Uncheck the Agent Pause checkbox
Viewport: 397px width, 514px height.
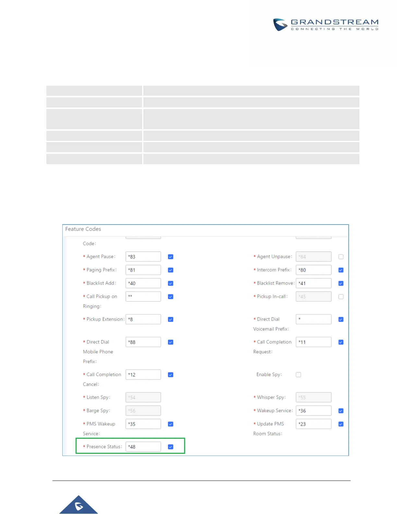[x=171, y=257]
